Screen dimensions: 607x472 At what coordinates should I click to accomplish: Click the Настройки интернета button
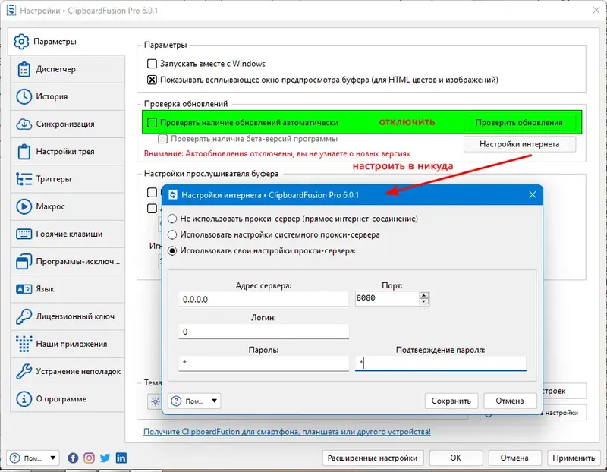pyautogui.click(x=519, y=144)
